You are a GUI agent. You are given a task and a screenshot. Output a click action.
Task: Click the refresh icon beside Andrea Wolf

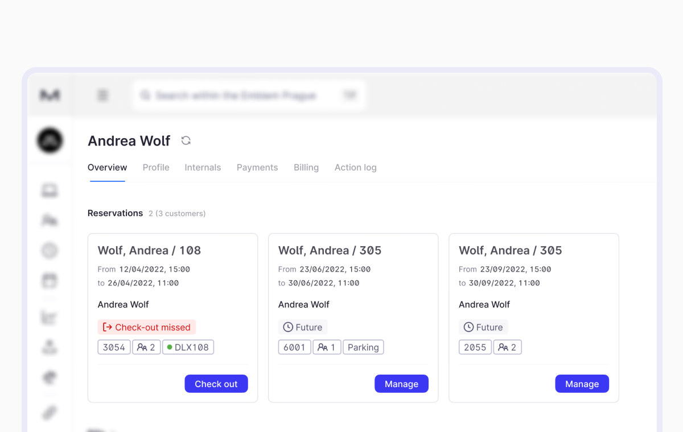[x=186, y=140]
